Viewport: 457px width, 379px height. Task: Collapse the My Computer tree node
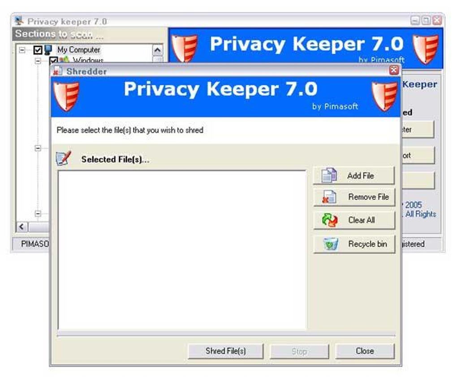click(22, 50)
